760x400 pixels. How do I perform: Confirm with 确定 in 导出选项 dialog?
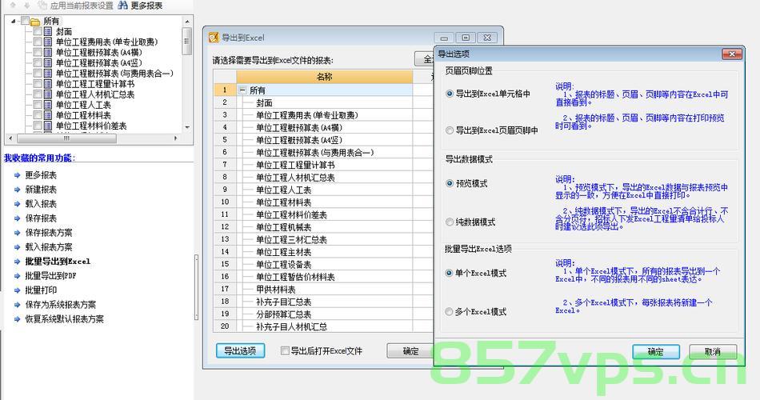tap(656, 352)
